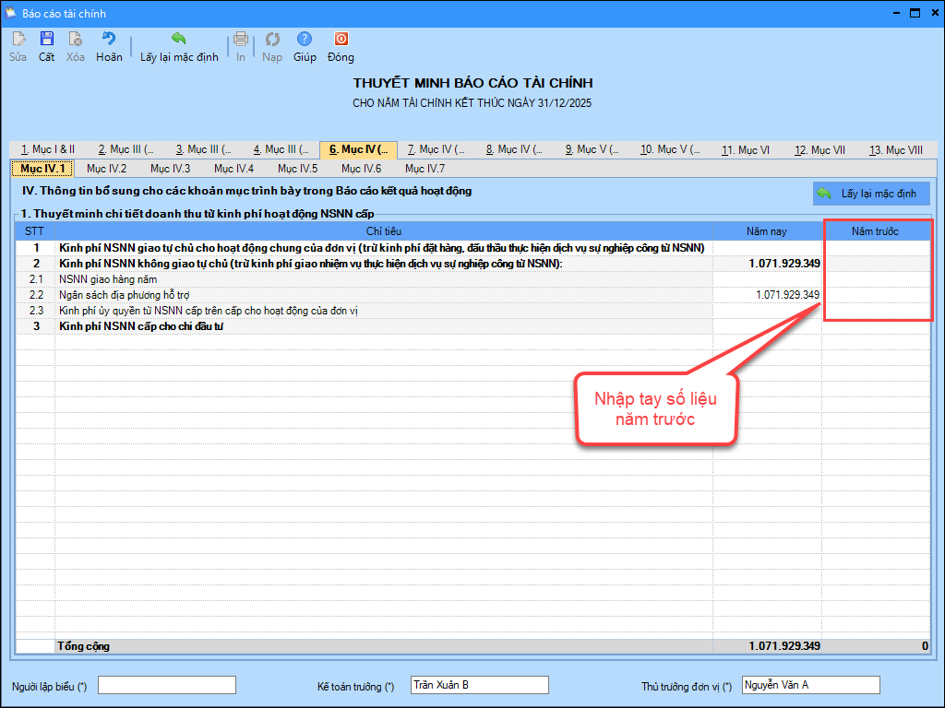The width and height of the screenshot is (945, 708).
Task: Click Kế toán trưởng field Trần Xuân B
Action: [x=479, y=685]
